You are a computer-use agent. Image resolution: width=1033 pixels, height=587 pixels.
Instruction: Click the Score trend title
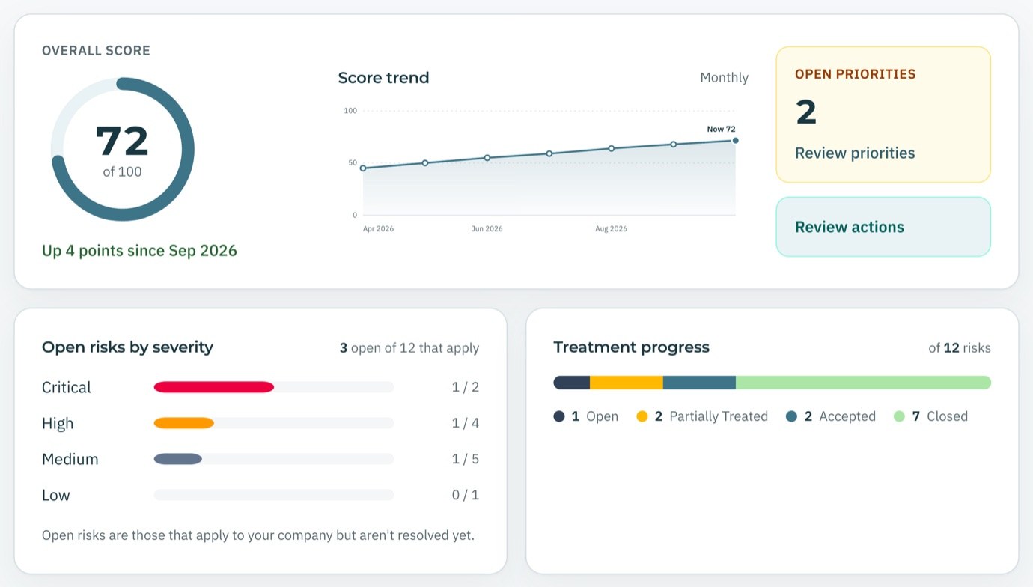pos(383,77)
